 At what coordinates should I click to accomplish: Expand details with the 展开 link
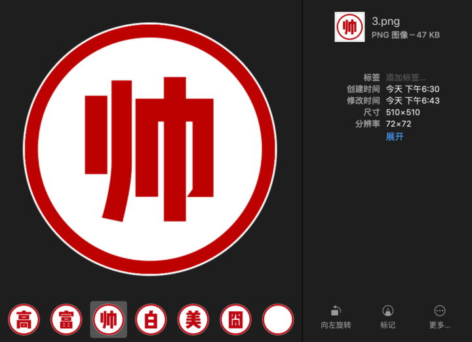point(395,137)
